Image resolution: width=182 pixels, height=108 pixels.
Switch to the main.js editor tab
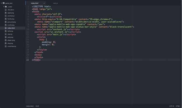pos(55,3)
